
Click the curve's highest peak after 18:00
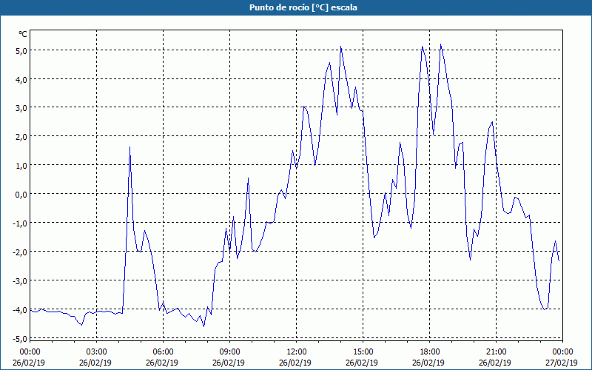pos(440,44)
